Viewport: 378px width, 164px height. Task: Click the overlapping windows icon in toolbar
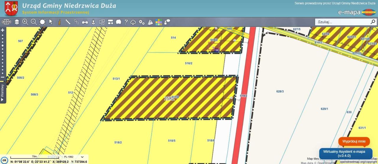[x=102, y=22]
